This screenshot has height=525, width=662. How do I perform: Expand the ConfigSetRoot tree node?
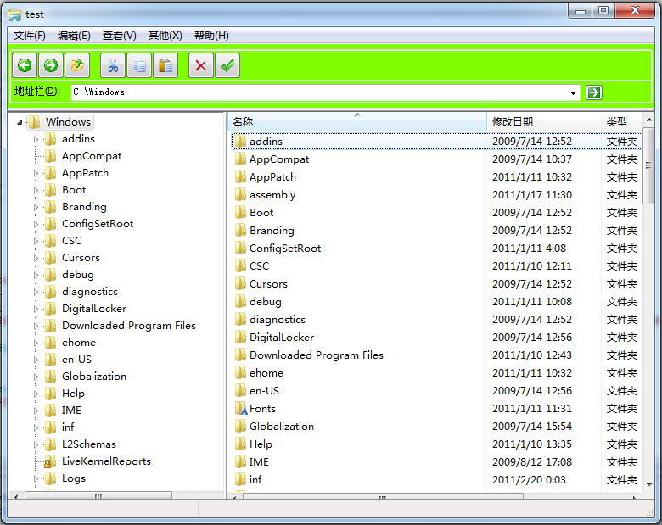coord(36,224)
